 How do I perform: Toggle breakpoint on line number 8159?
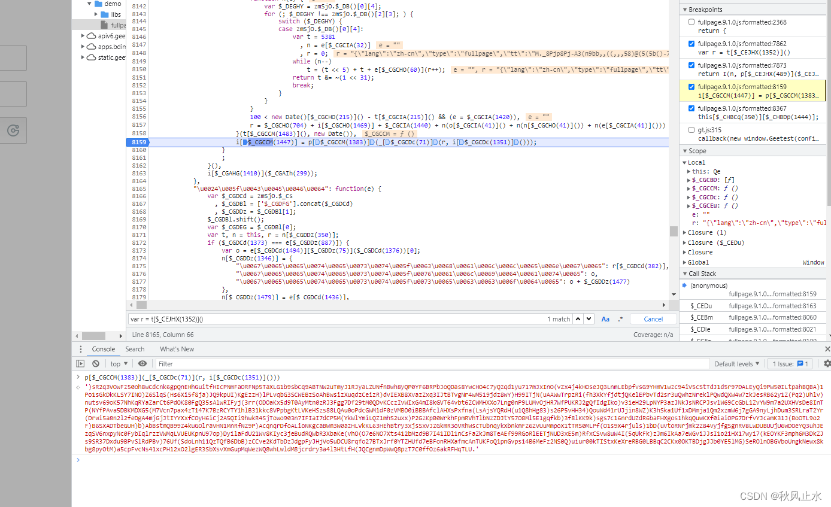(138, 142)
